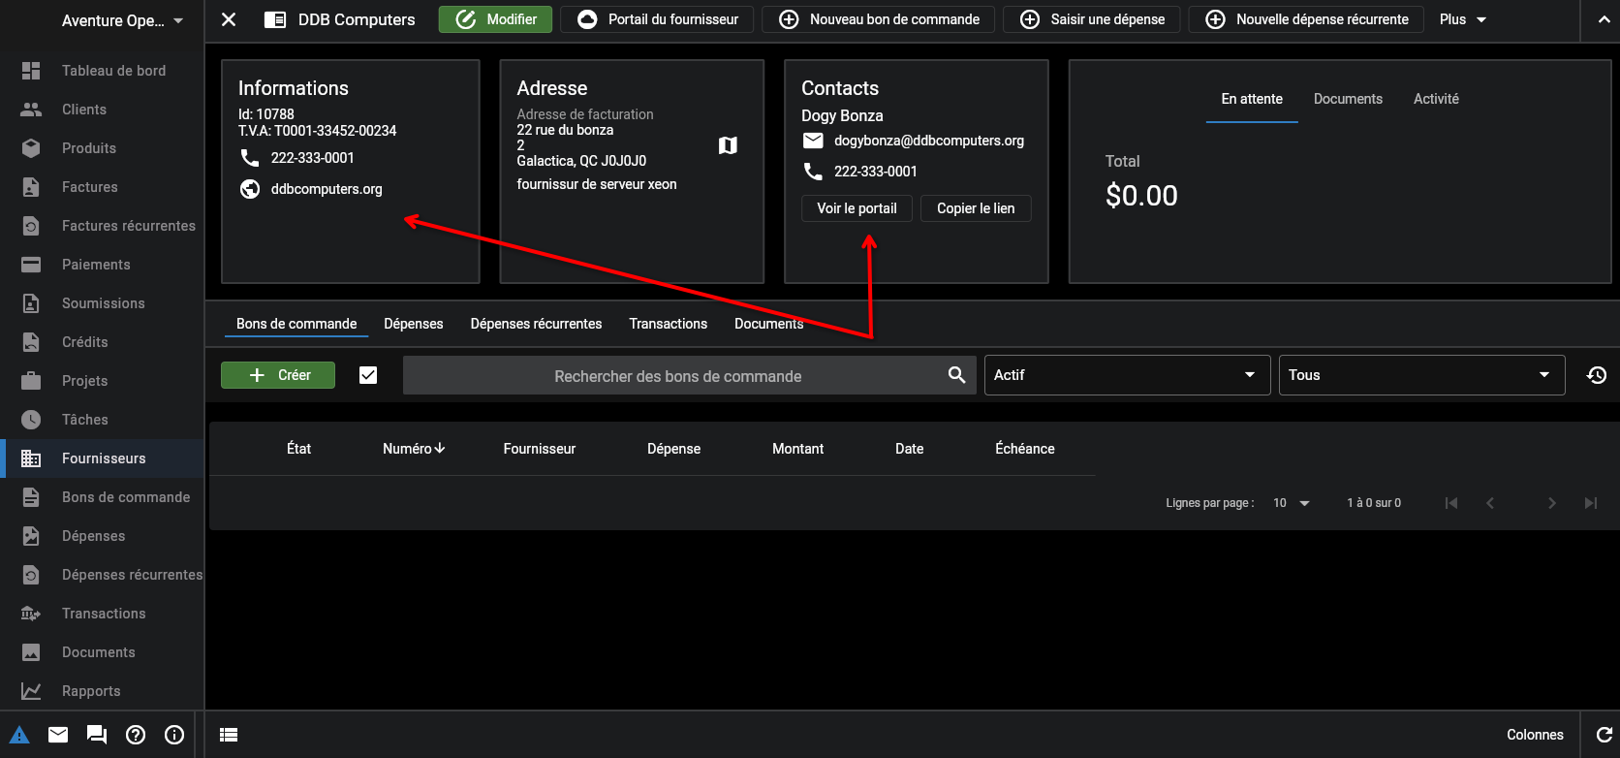The width and height of the screenshot is (1620, 758).
Task: Open the Activité tab
Action: [x=1436, y=99]
